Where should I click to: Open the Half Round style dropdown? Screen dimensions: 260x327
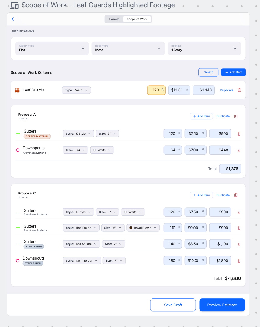tap(81, 228)
